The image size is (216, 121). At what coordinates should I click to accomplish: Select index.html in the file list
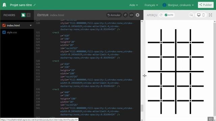pyautogui.click(x=17, y=26)
